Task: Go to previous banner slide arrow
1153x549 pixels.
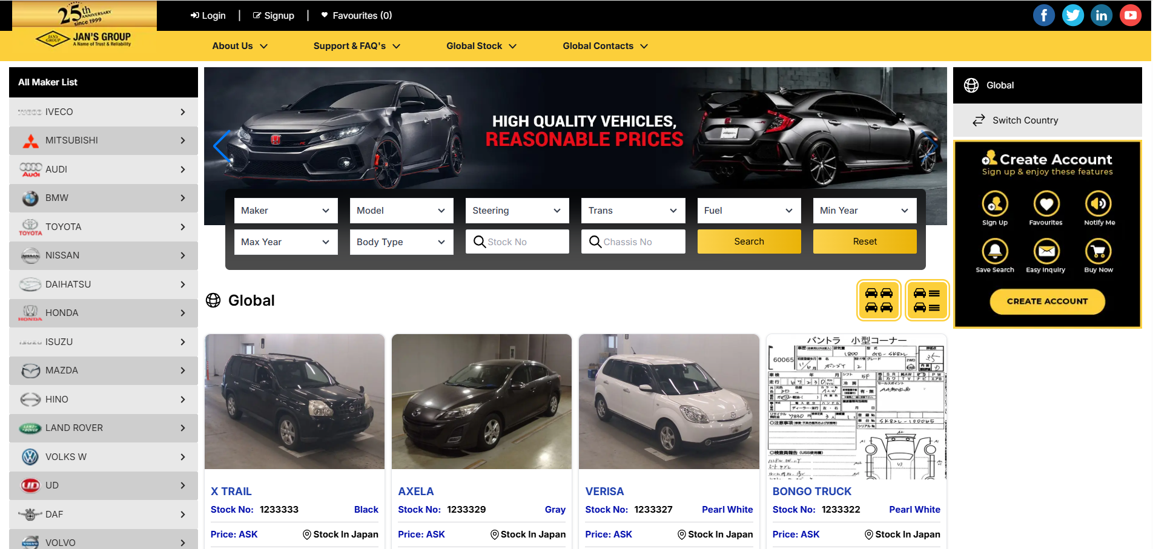Action: click(x=222, y=146)
